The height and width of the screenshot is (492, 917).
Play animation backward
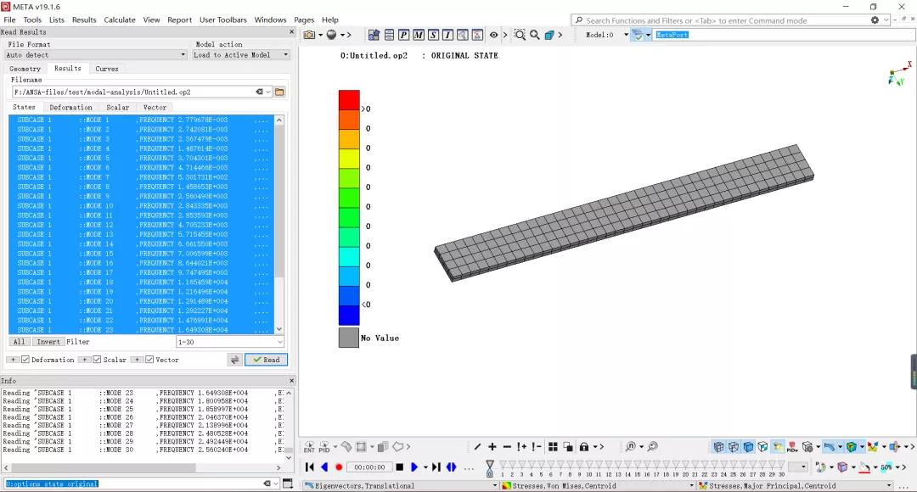click(x=324, y=467)
